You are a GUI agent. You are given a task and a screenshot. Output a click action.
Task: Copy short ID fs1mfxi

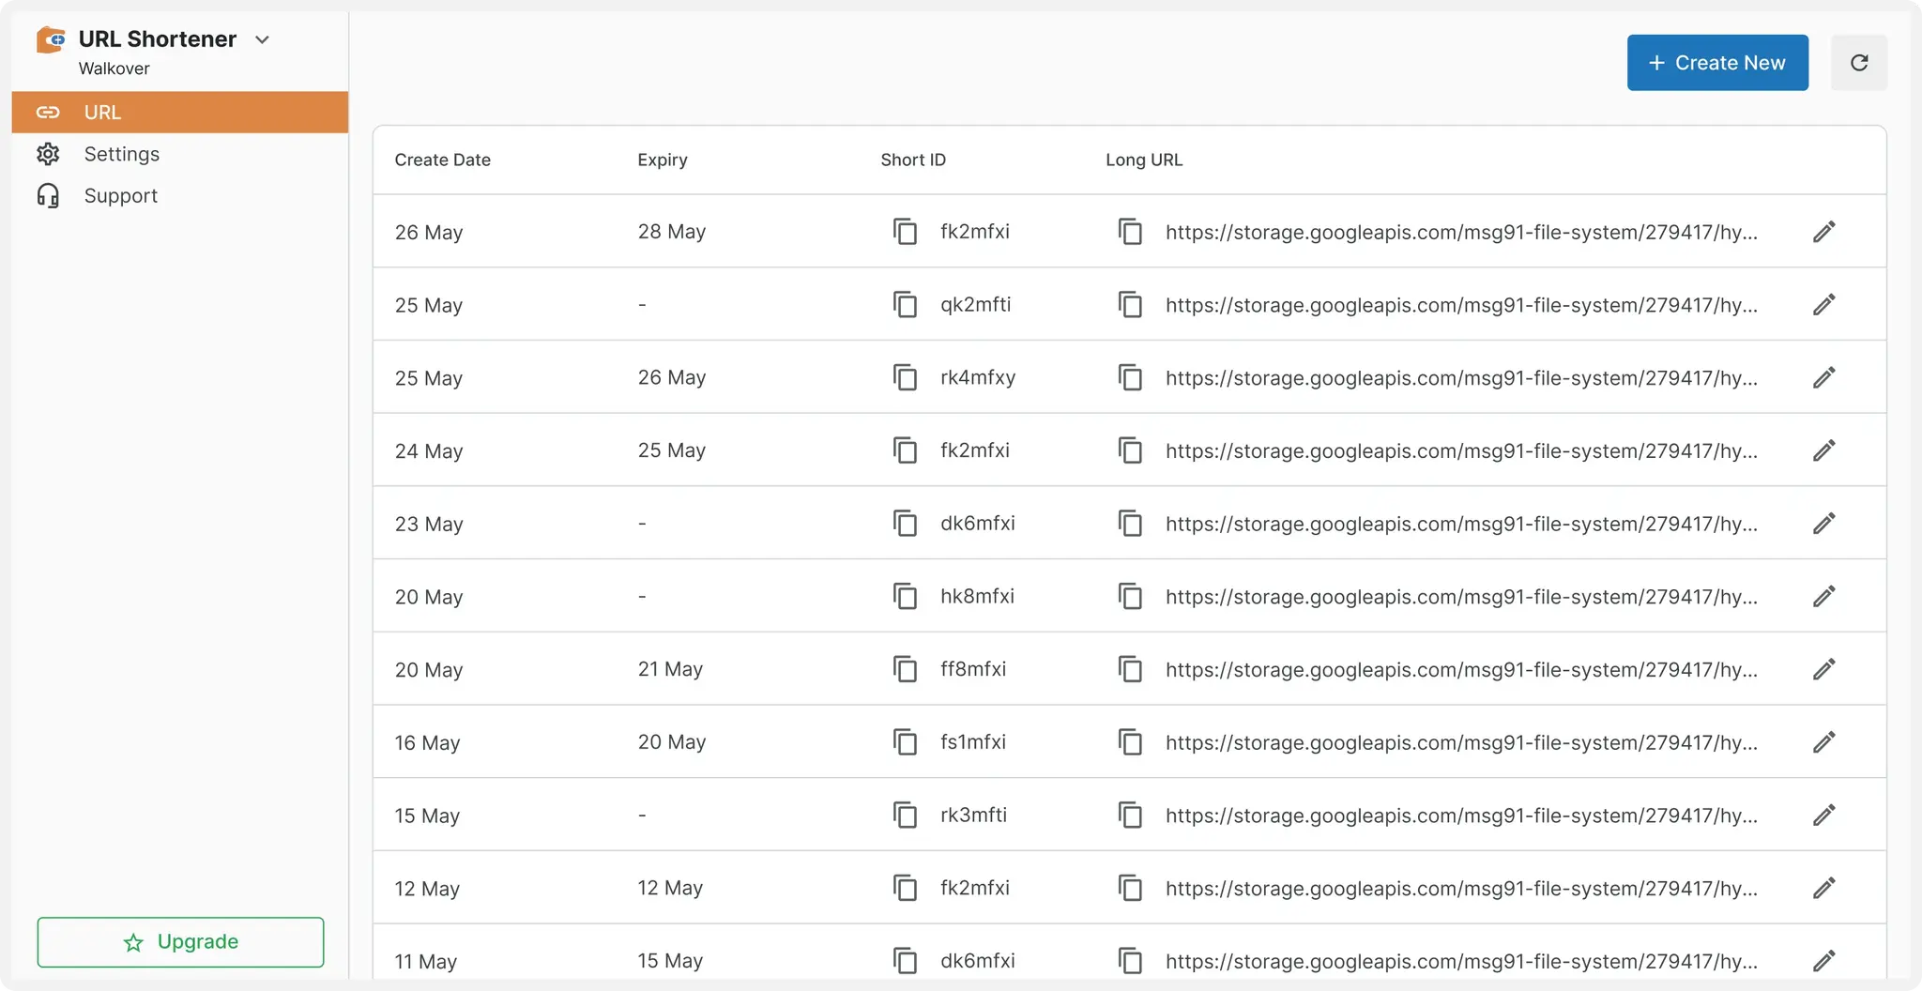[x=905, y=742]
